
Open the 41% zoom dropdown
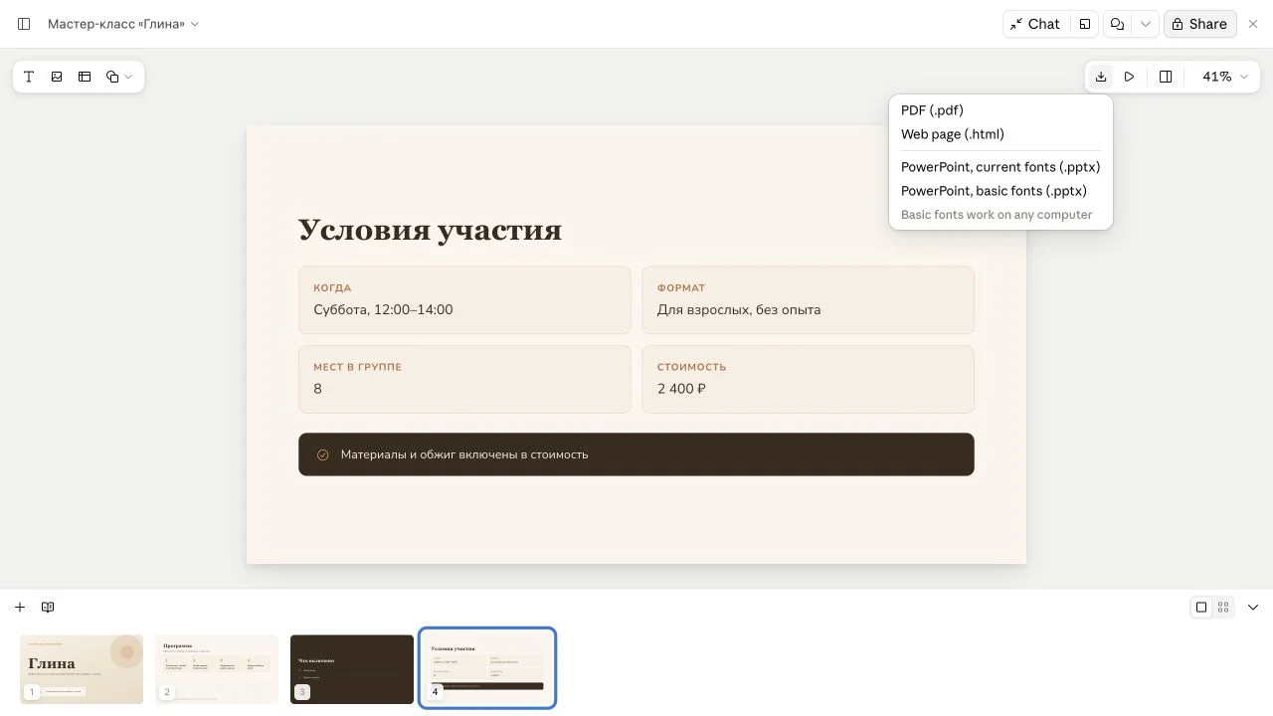point(1224,77)
